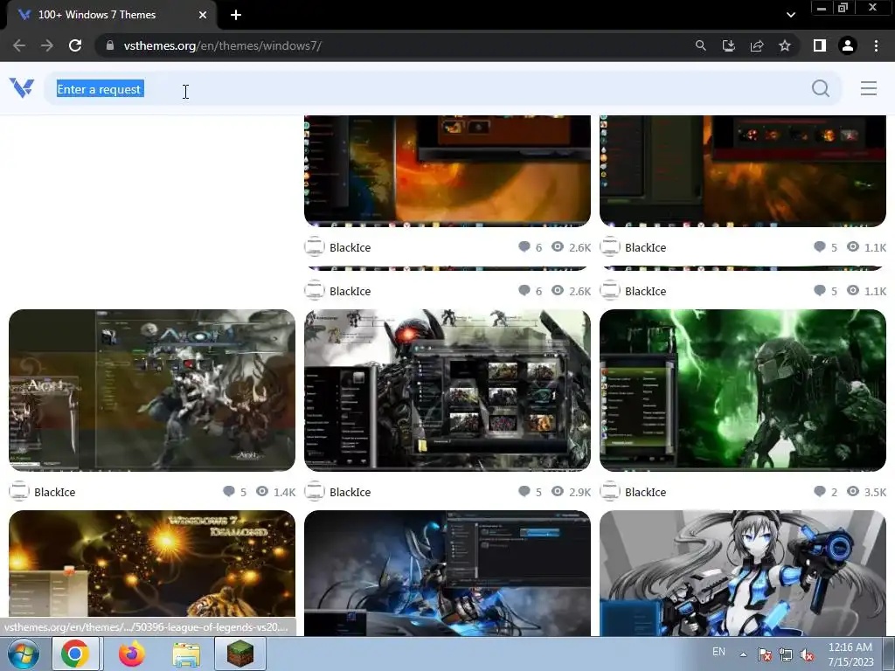
Task: Open the Aion theme thumbnail
Action: click(x=152, y=391)
